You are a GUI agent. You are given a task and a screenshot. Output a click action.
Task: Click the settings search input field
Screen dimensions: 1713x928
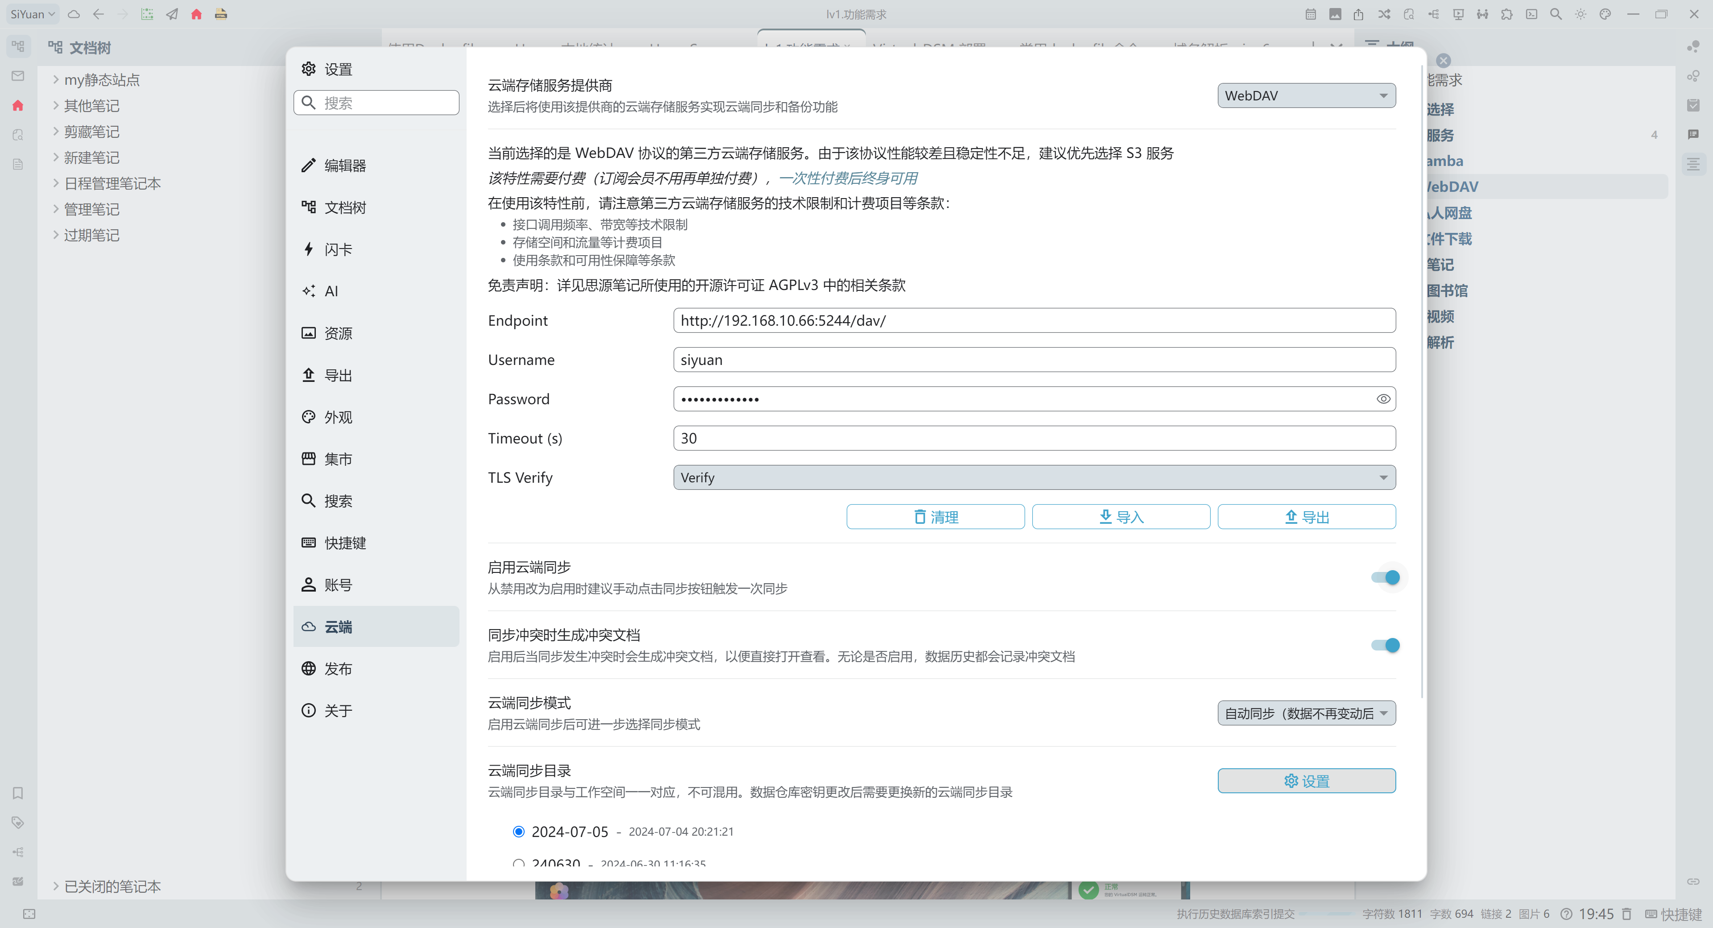point(376,103)
